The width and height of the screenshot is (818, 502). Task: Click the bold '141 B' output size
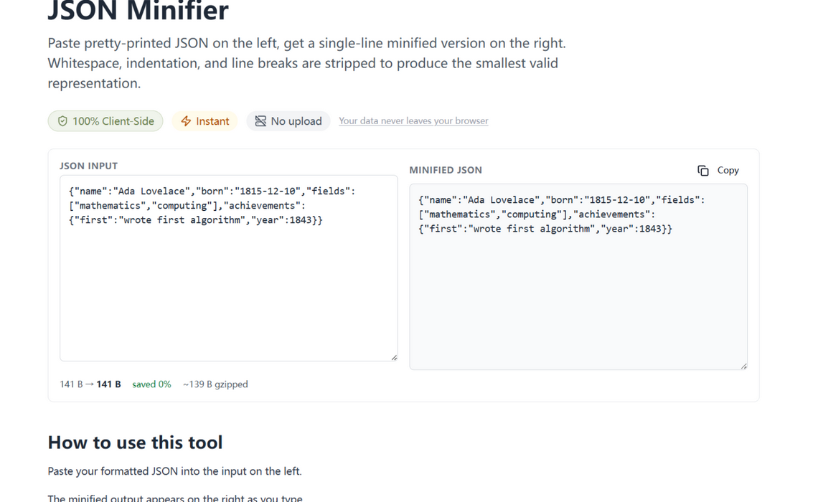[x=108, y=384]
